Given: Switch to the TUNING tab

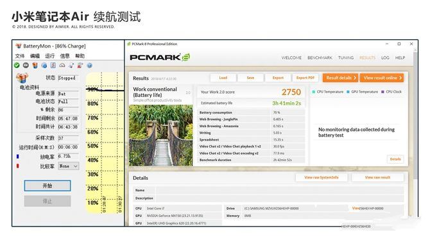Looking at the screenshot, I should pyautogui.click(x=346, y=58).
